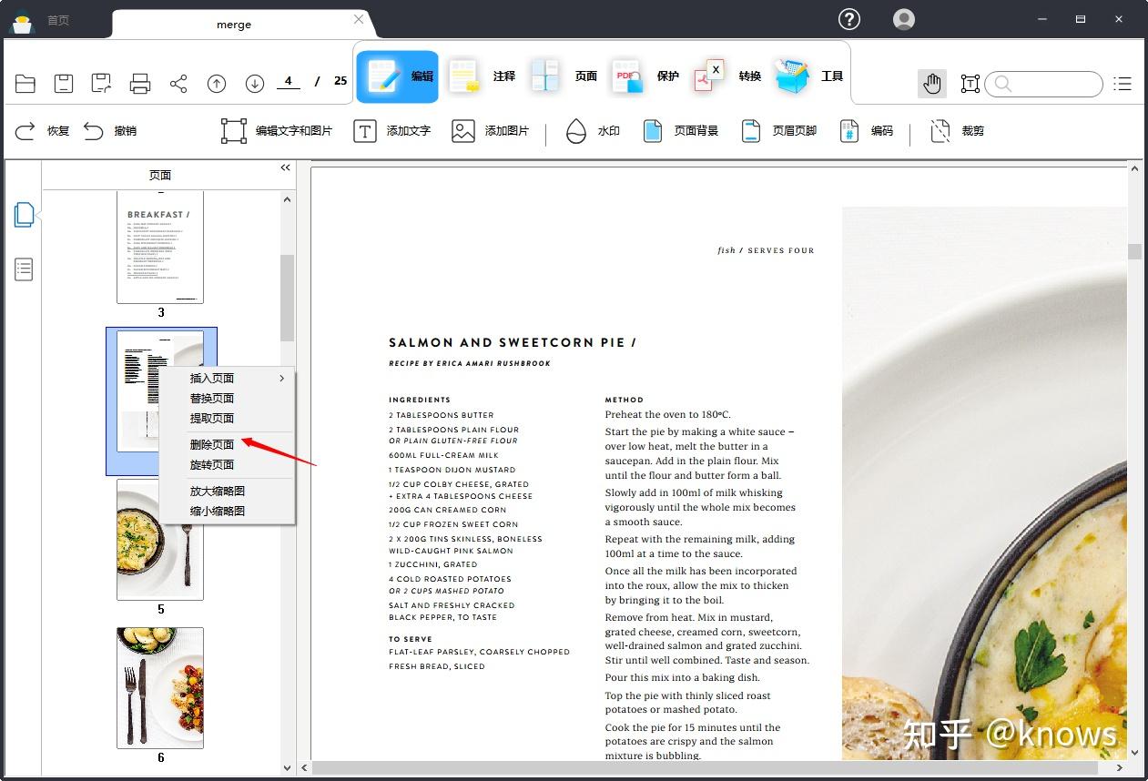Open the bookmarks outline sidebar panel

point(24,269)
